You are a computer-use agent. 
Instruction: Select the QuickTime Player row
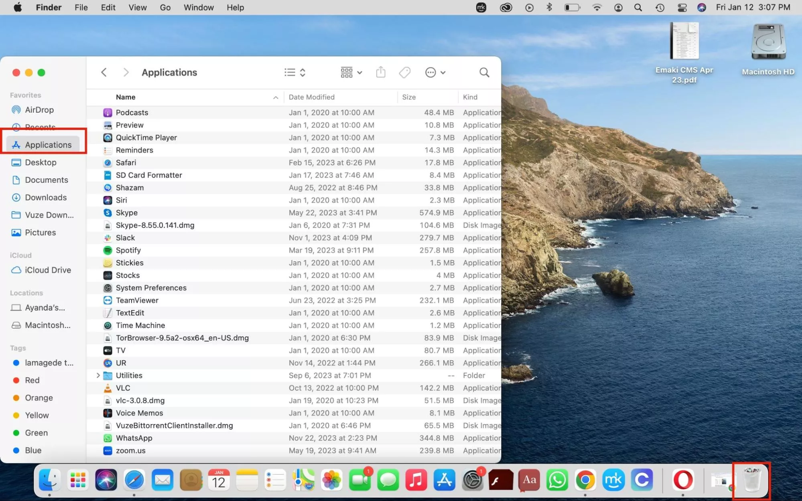[294, 137]
